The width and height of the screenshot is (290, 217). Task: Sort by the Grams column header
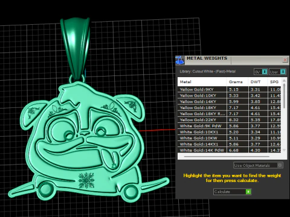pos(237,82)
